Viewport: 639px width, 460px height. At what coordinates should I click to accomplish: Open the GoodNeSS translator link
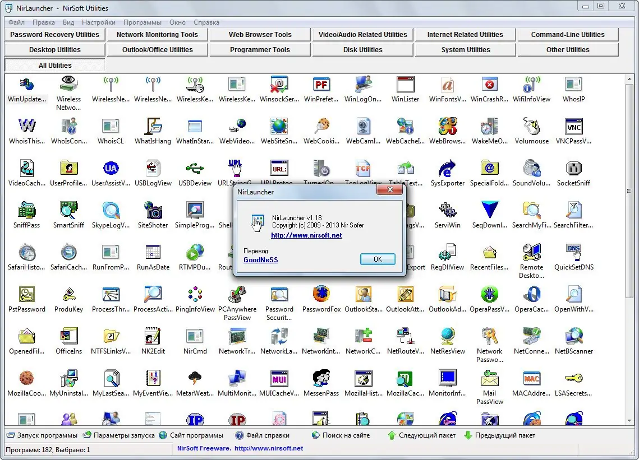pos(261,260)
